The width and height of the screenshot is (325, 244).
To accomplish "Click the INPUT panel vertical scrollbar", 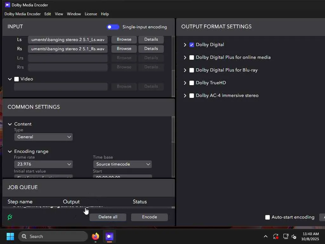I will click(173, 83).
